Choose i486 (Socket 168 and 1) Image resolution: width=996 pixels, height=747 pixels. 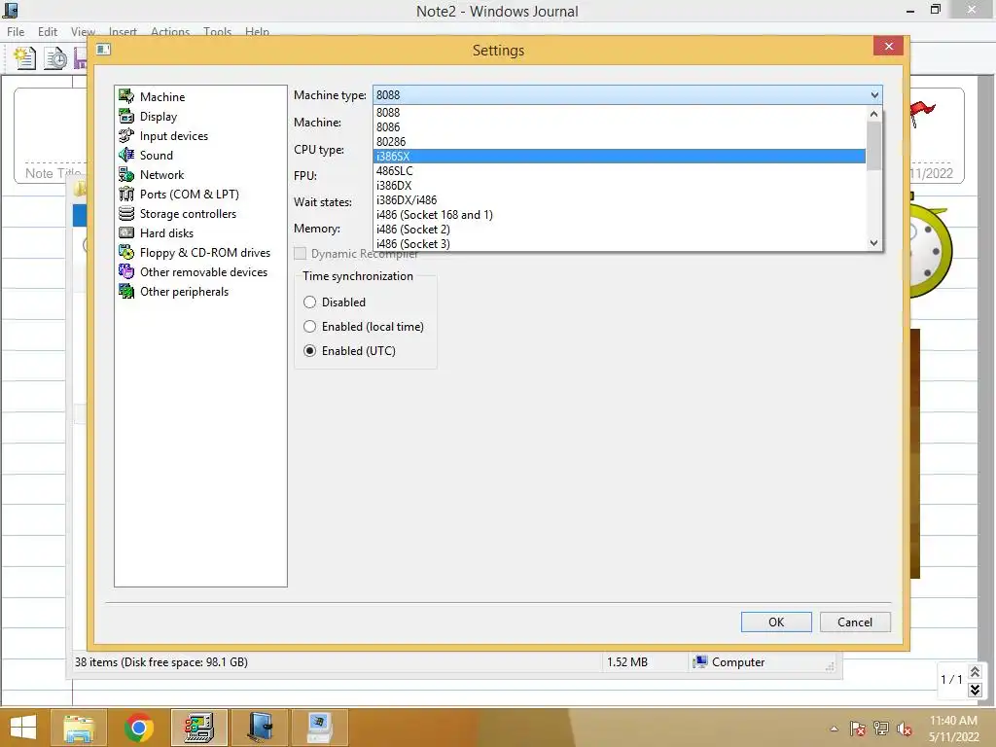tap(620, 215)
